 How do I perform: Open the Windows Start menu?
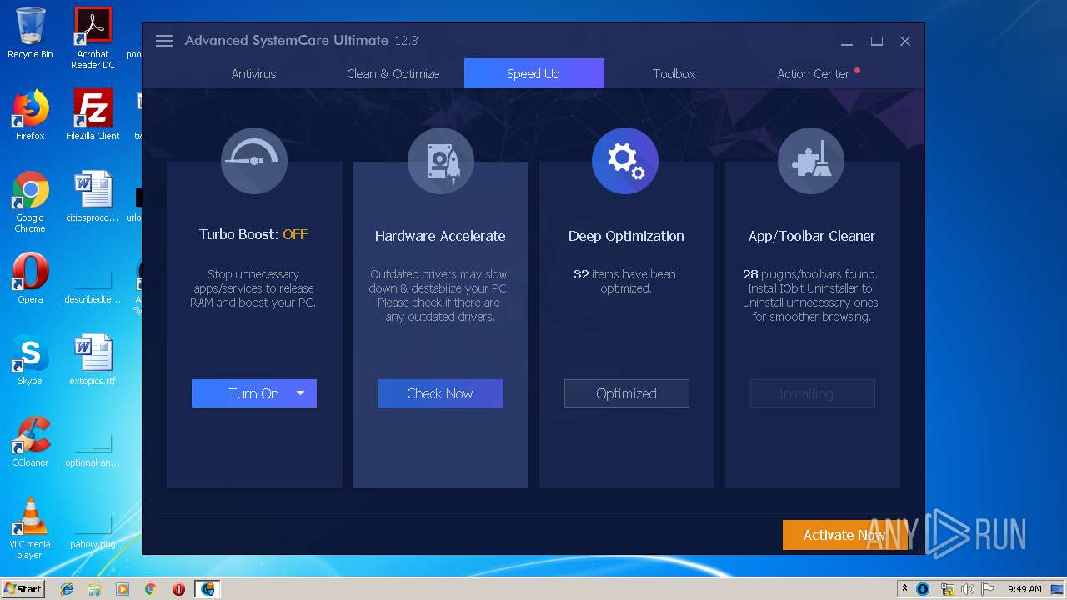pyautogui.click(x=23, y=588)
